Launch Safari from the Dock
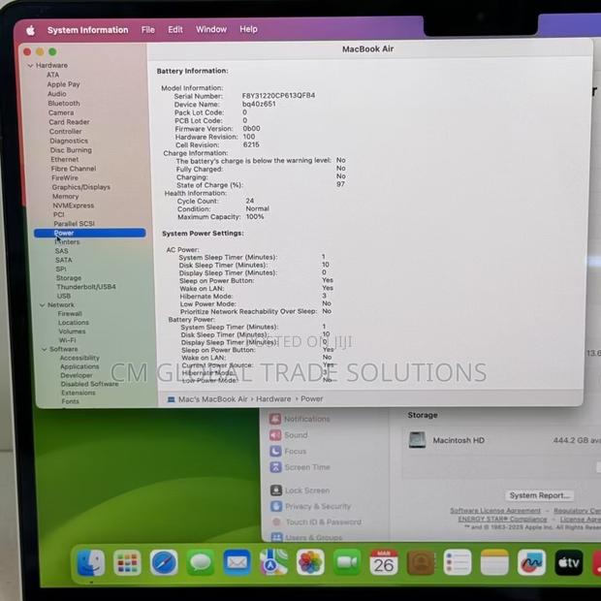Image resolution: width=601 pixels, height=601 pixels. coord(164,562)
